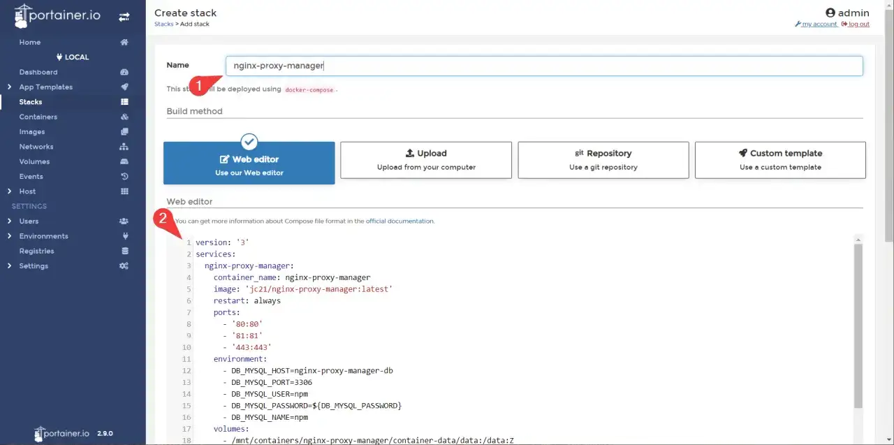This screenshot has height=445, width=894.
Task: Open my account link
Action: (x=816, y=24)
